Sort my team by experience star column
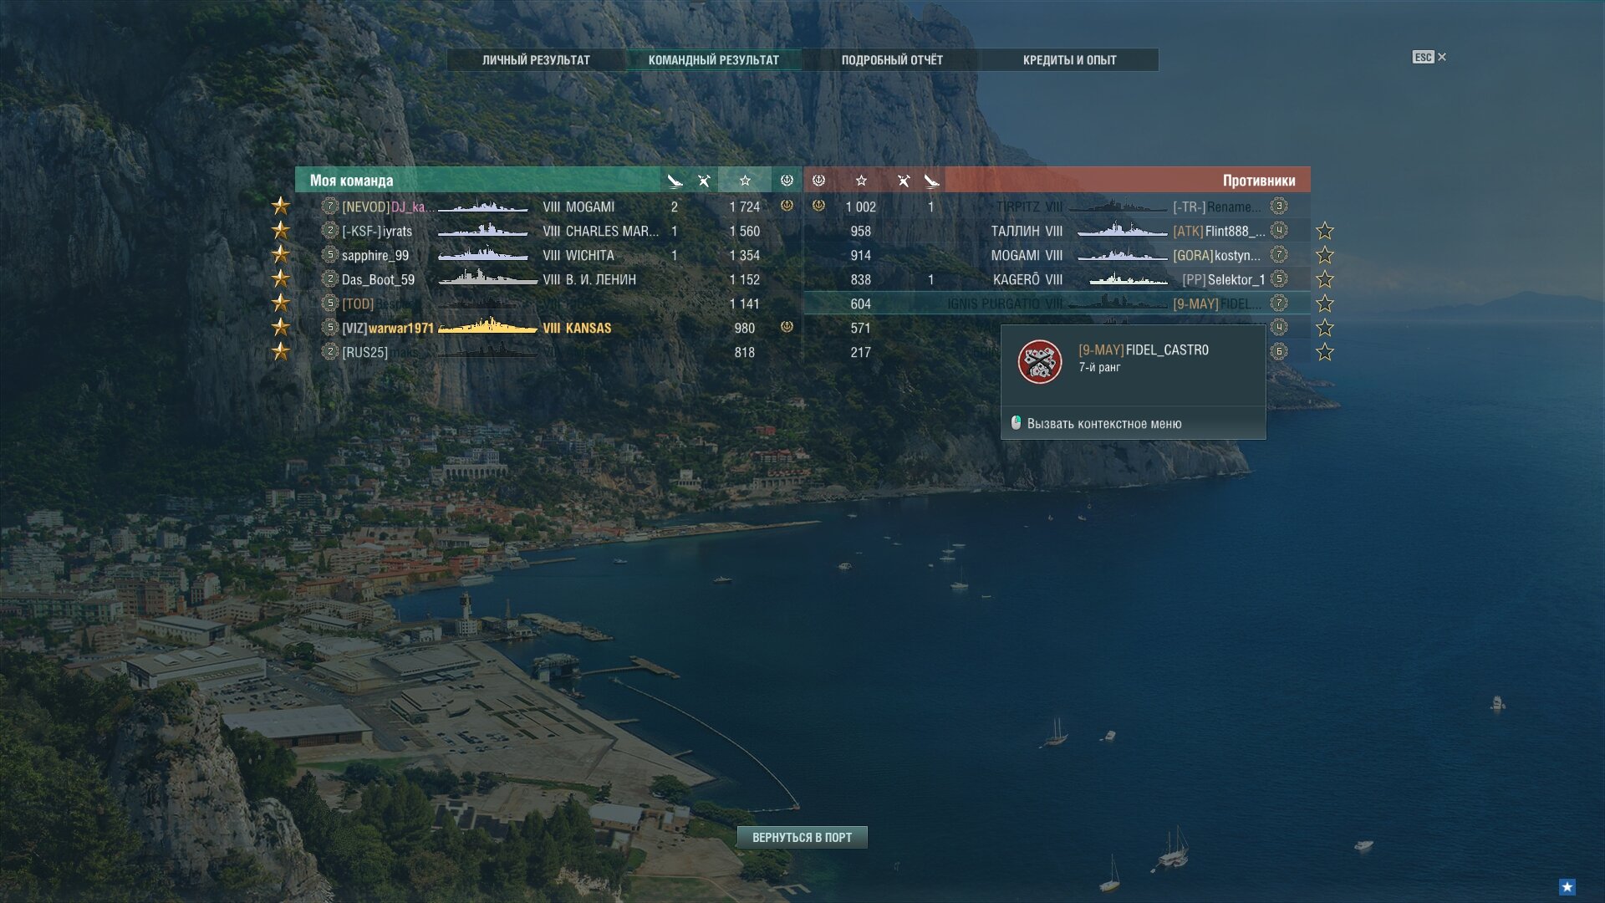Viewport: 1605px width, 903px height. tap(745, 181)
